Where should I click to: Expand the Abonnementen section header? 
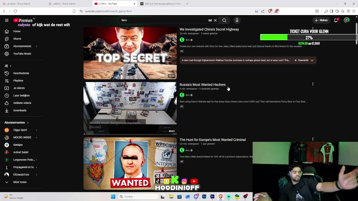(17, 123)
